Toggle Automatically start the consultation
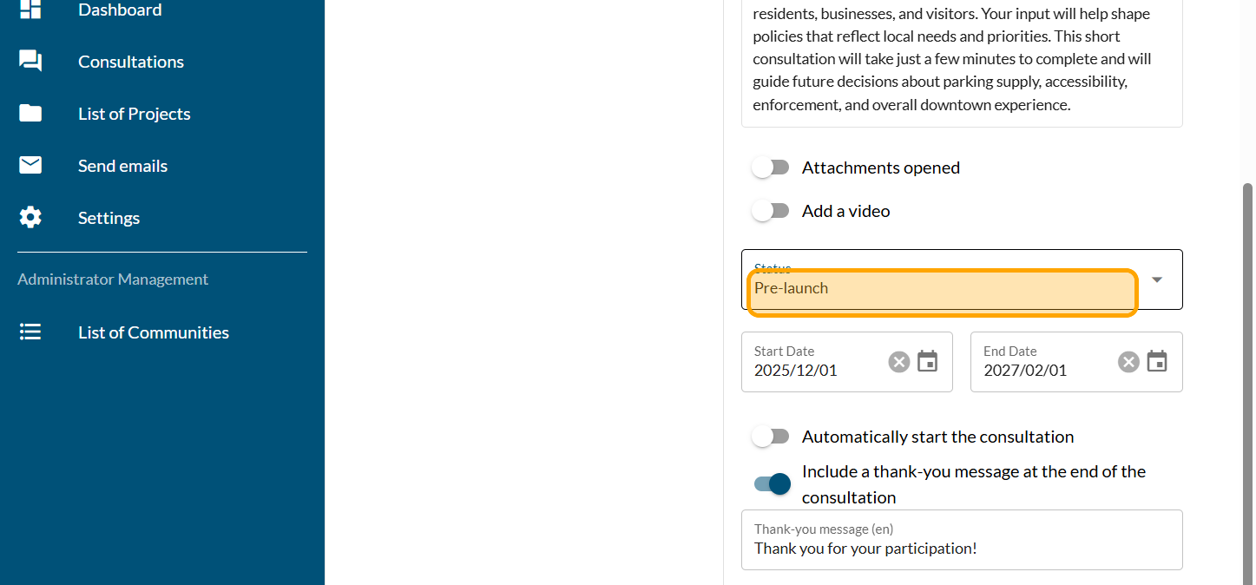 coord(770,437)
